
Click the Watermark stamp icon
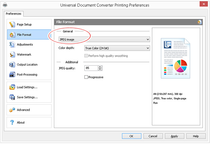[12, 55]
